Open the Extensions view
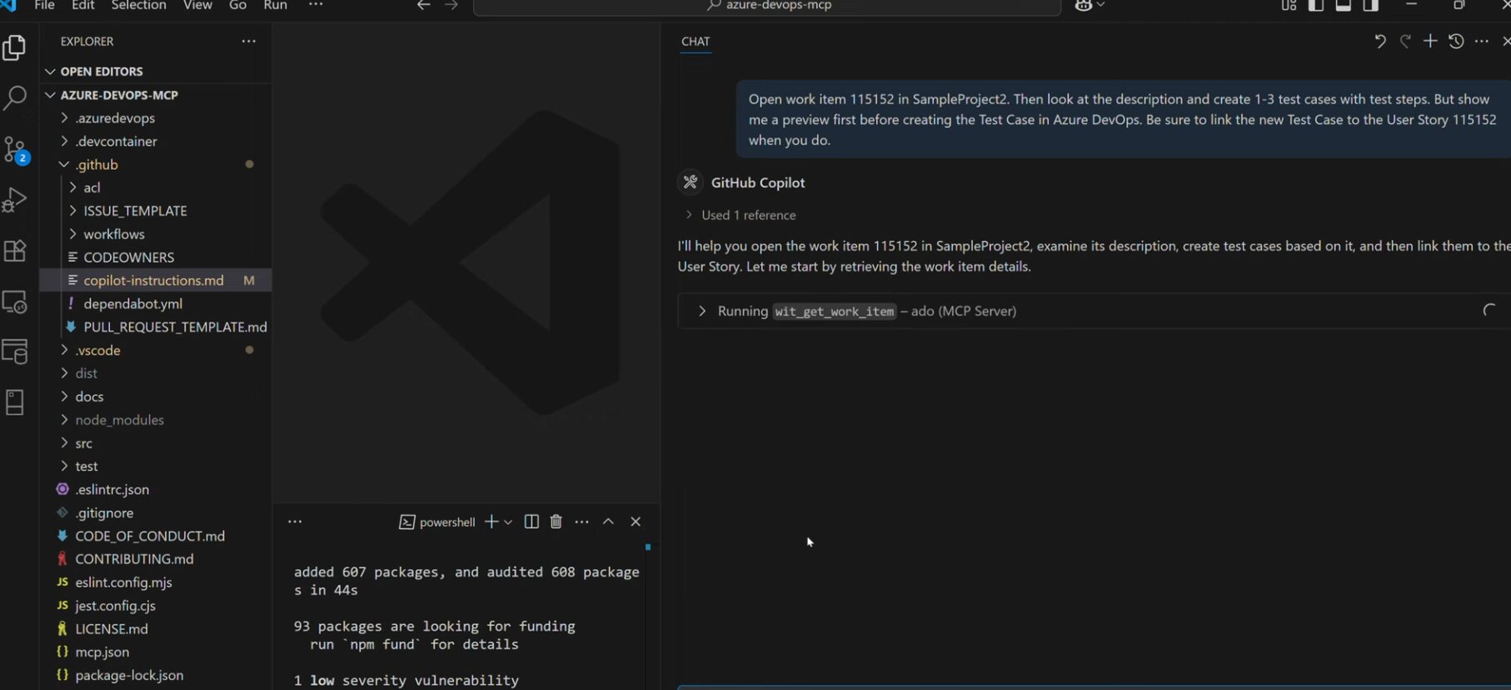The height and width of the screenshot is (690, 1511). [x=15, y=251]
